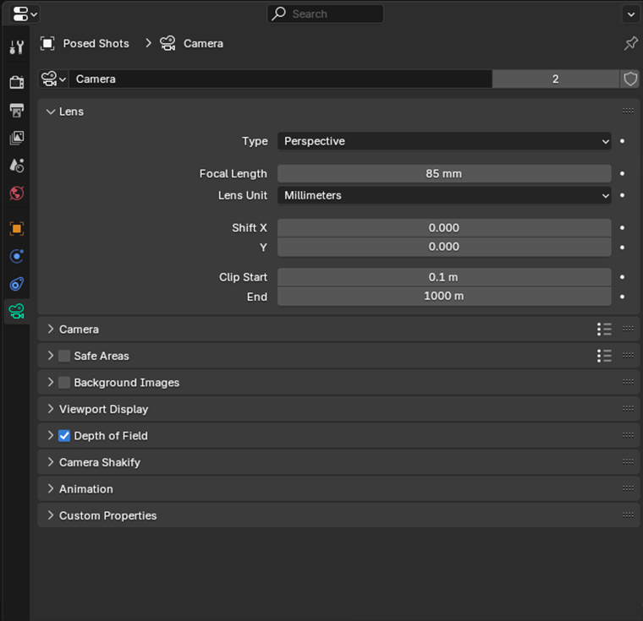Click the Focal Length field 85 mm
Screen dimensions: 643x621
[444, 174]
